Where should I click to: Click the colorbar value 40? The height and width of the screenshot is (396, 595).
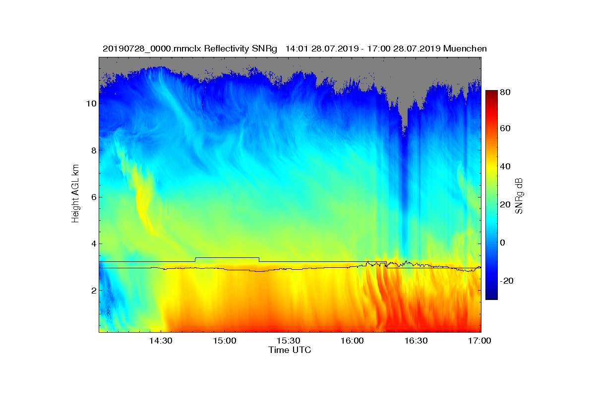coord(506,166)
